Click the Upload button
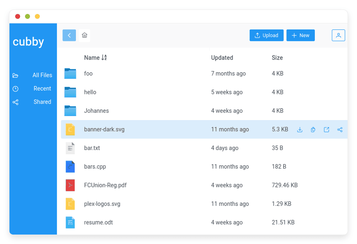The image size is (357, 244). pos(266,35)
